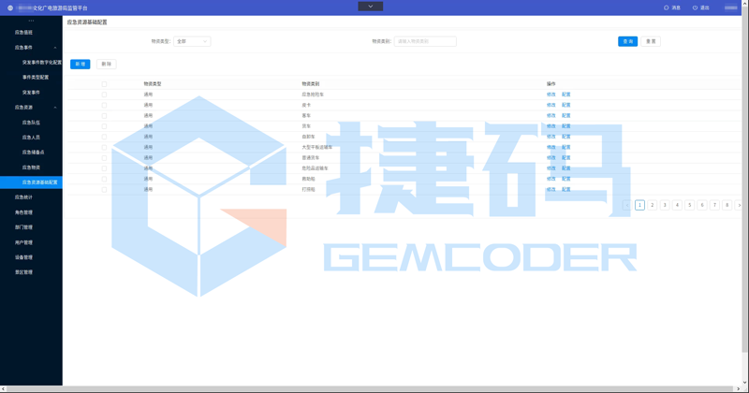Image resolution: width=749 pixels, height=393 pixels.
Task: Go to pagination page 8
Action: pyautogui.click(x=727, y=205)
